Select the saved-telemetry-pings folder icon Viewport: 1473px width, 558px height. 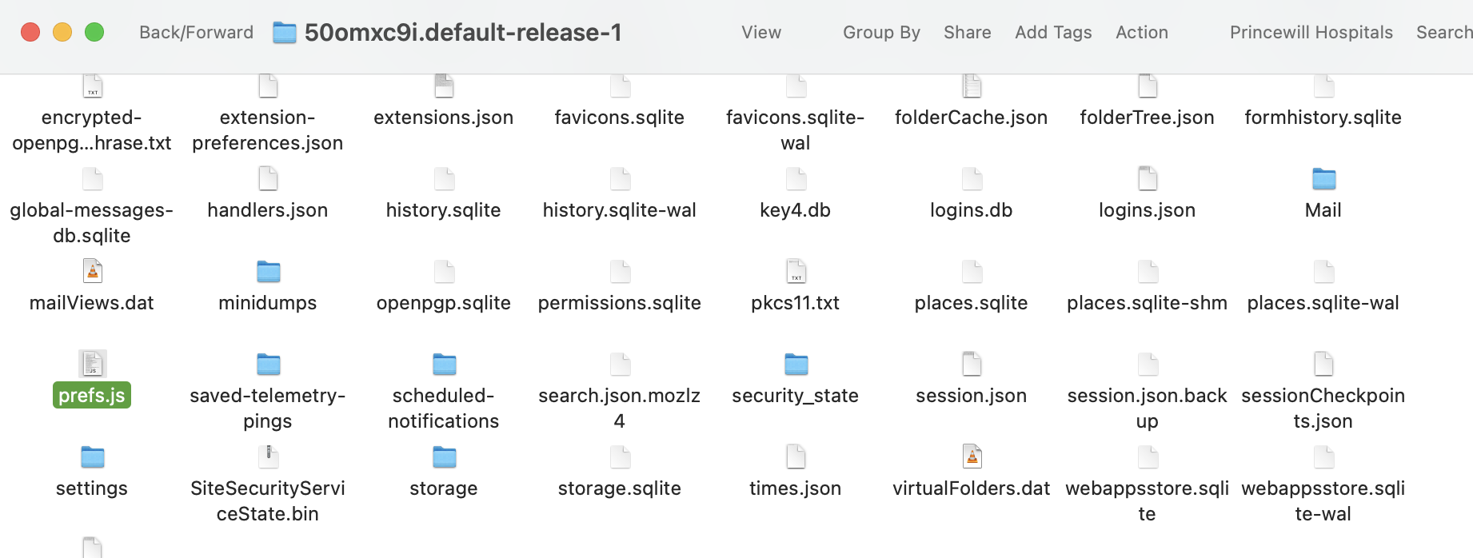point(268,365)
